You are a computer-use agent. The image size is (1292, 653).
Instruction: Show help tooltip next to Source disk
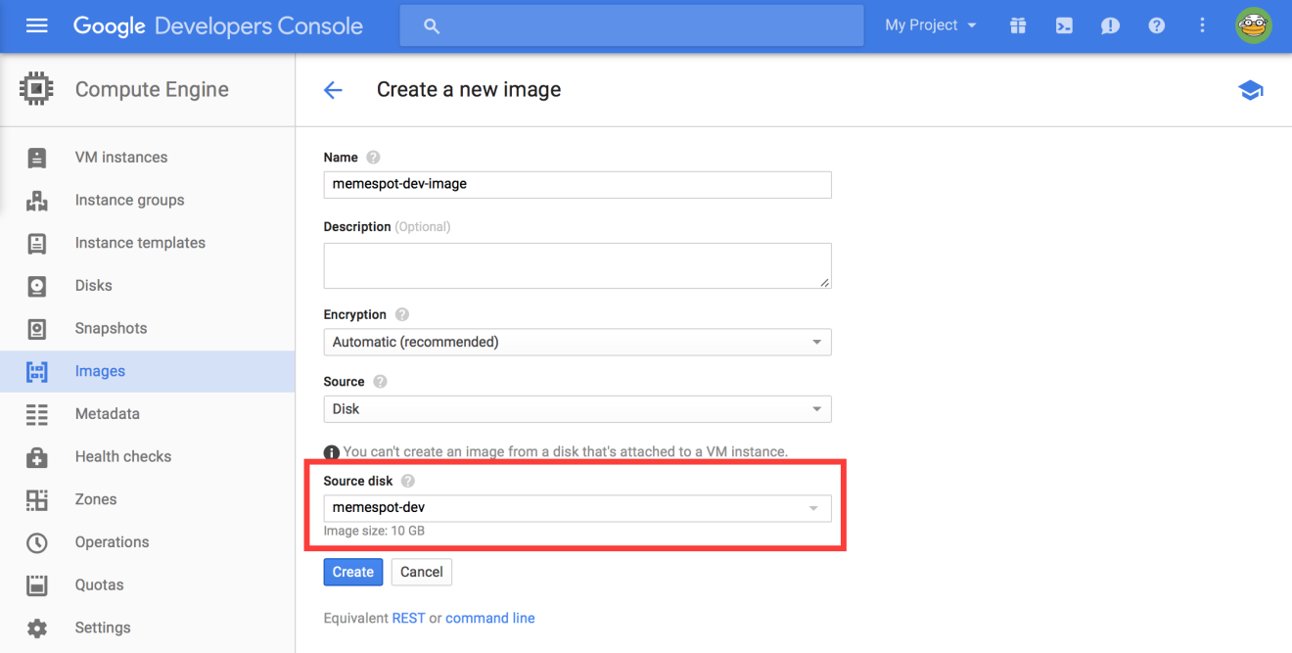point(408,481)
